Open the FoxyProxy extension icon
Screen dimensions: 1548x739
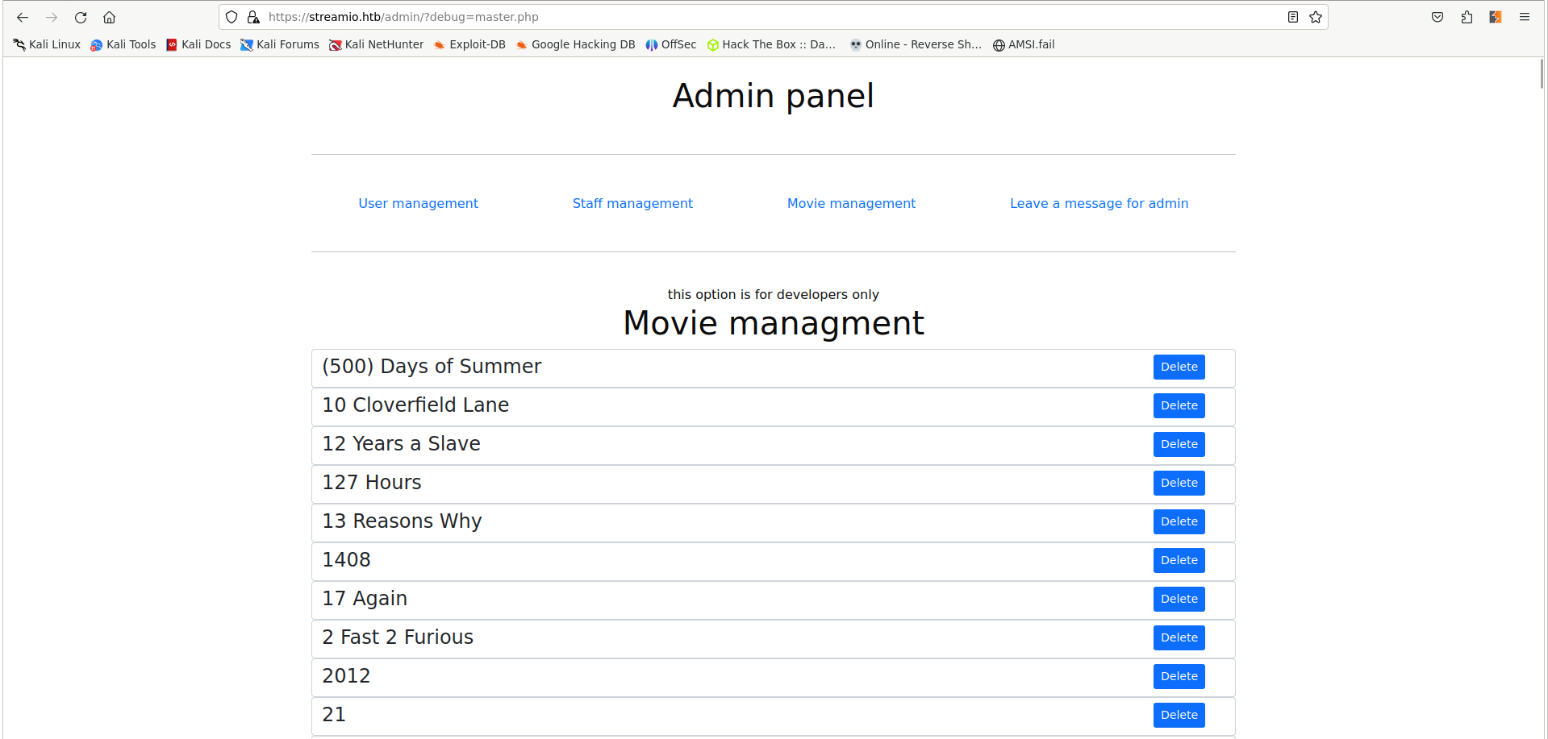1495,17
